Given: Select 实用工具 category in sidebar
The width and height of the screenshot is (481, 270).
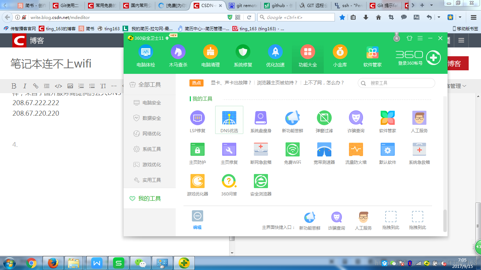Looking at the screenshot, I should (150, 180).
